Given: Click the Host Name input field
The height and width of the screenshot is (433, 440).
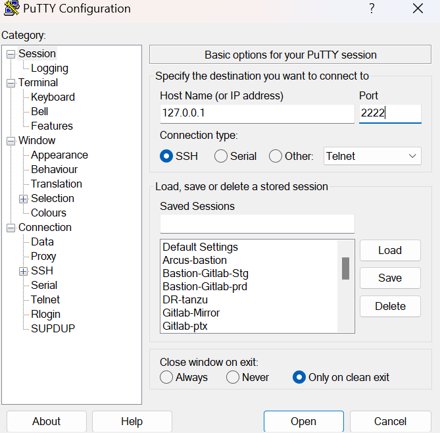Looking at the screenshot, I should click(257, 113).
